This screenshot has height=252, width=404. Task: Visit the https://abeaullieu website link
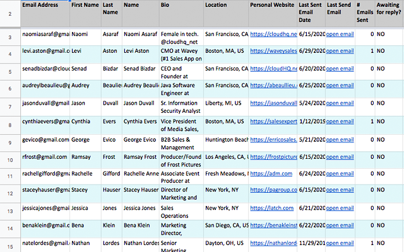[273, 86]
